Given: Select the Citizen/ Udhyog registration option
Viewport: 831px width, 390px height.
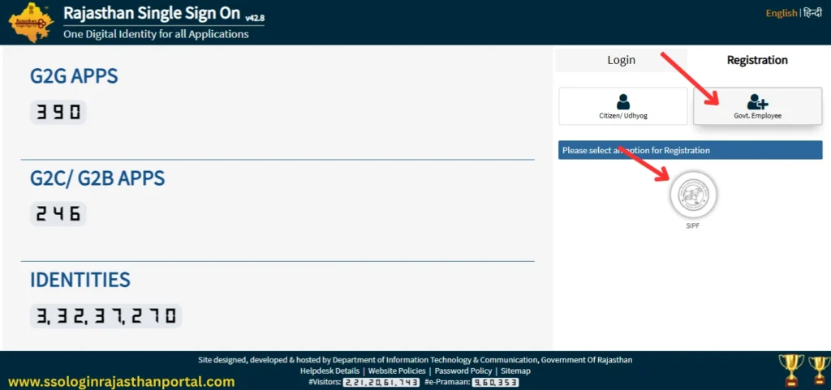Looking at the screenshot, I should pyautogui.click(x=622, y=106).
